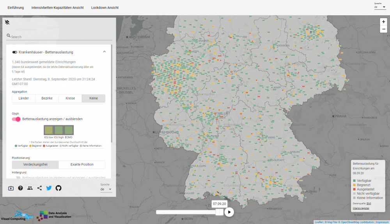This screenshot has width=390, height=224.
Task: Click the layers-off icon above search
Action: [x=7, y=23]
